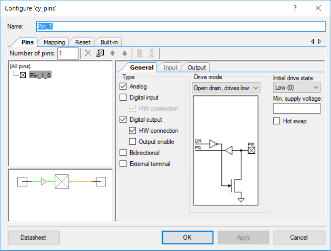The image size is (331, 251).
Task: Click the Name input field
Action: [x=181, y=27]
